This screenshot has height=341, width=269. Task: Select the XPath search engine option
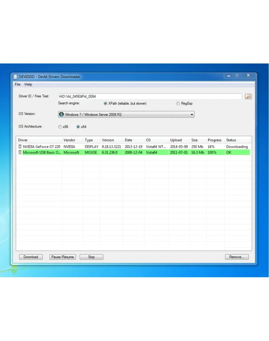pos(105,104)
